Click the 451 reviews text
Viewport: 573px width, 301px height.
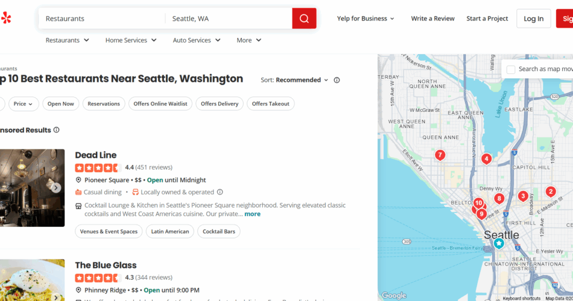tap(154, 167)
